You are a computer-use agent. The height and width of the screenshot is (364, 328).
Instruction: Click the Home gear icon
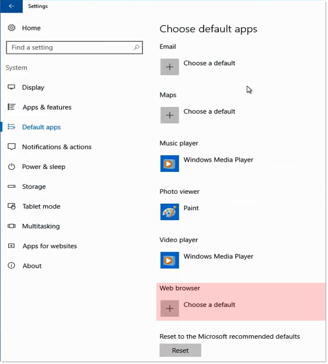12,28
